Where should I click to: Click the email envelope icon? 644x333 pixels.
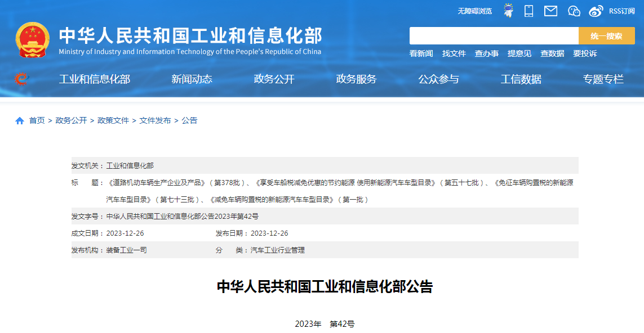tap(550, 11)
